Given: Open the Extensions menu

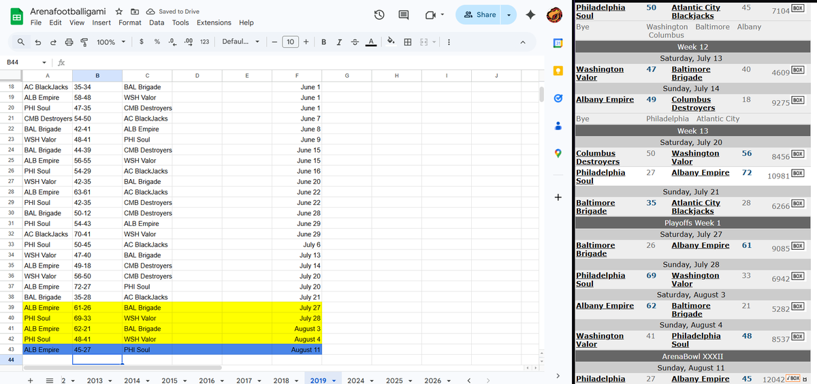Looking at the screenshot, I should pos(214,22).
